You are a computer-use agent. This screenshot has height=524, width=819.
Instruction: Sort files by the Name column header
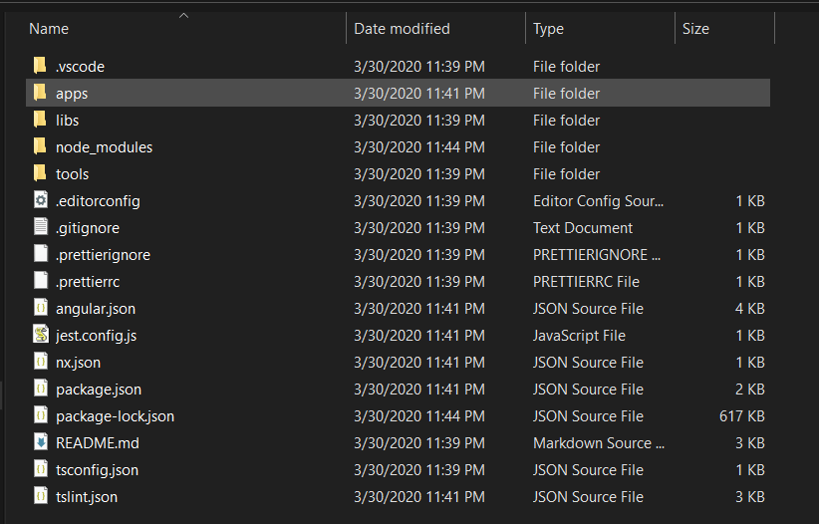(x=49, y=29)
